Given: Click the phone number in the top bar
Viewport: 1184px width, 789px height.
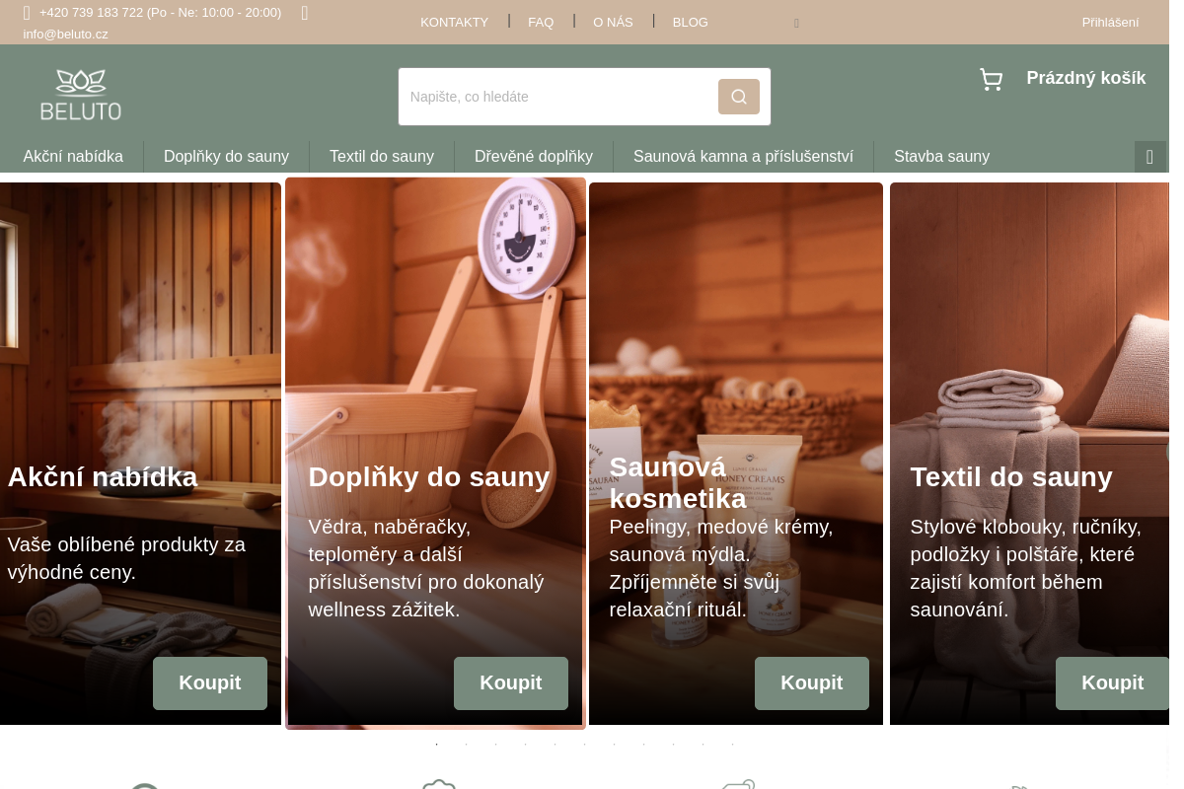Looking at the screenshot, I should click(x=160, y=13).
